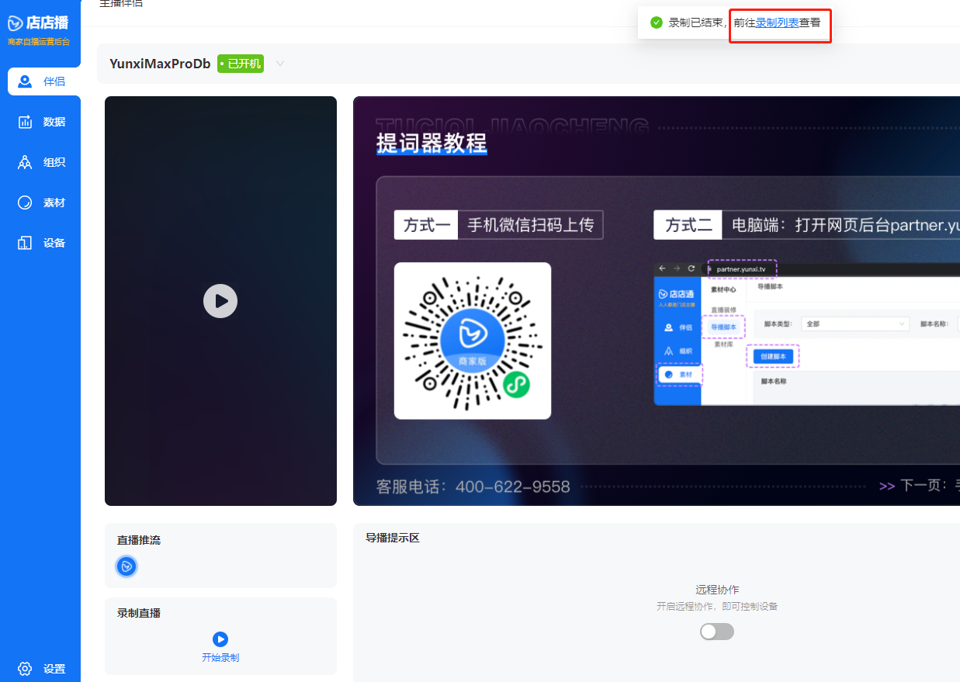Follow the 录制列表 link in the notification

point(777,23)
